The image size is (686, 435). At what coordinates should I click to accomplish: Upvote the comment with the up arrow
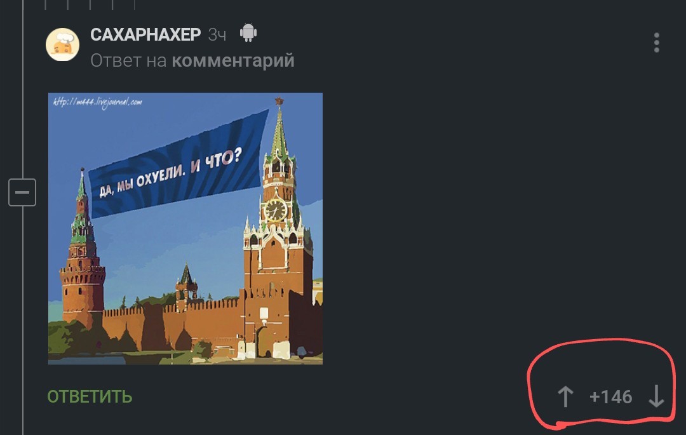(x=565, y=396)
